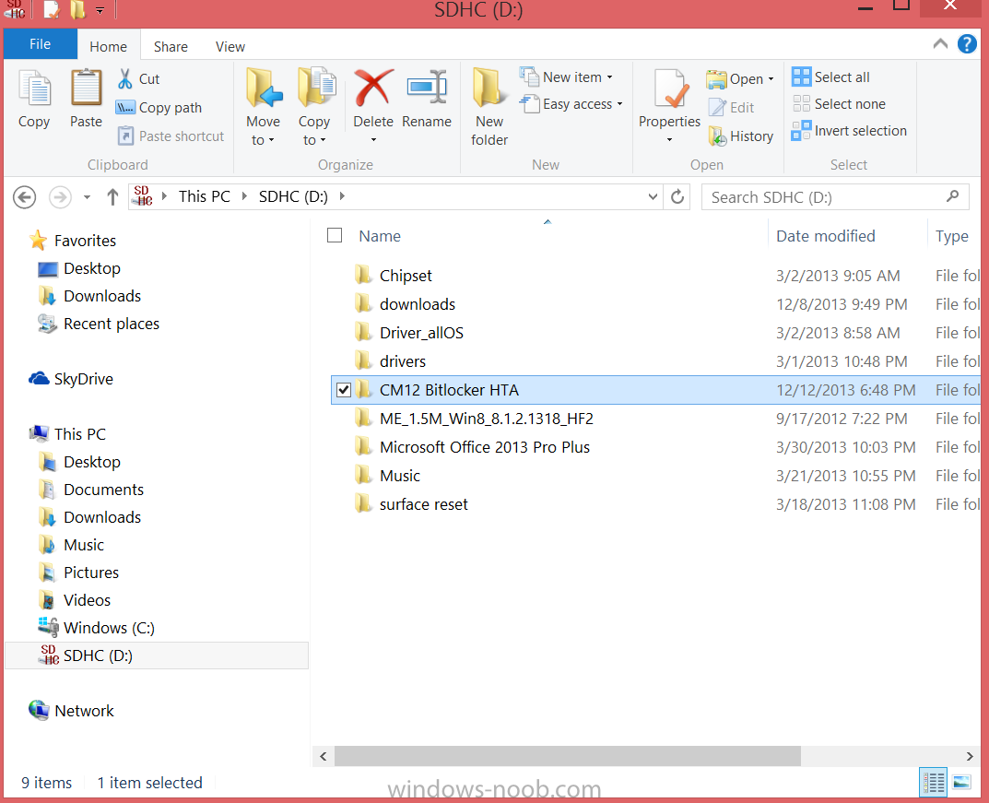Toggle the select-all checkbox in header
989x803 pixels.
click(x=335, y=235)
